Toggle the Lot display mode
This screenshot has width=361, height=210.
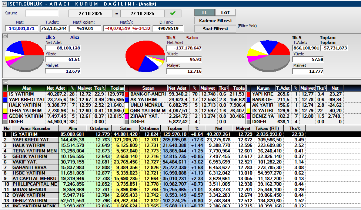pyautogui.click(x=225, y=13)
